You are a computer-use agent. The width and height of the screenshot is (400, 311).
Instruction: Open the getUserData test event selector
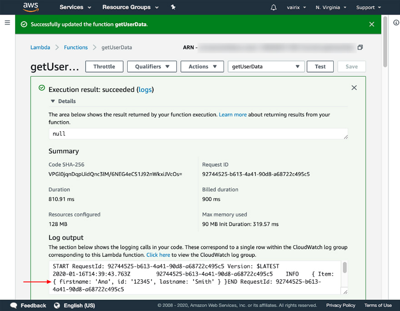click(266, 66)
